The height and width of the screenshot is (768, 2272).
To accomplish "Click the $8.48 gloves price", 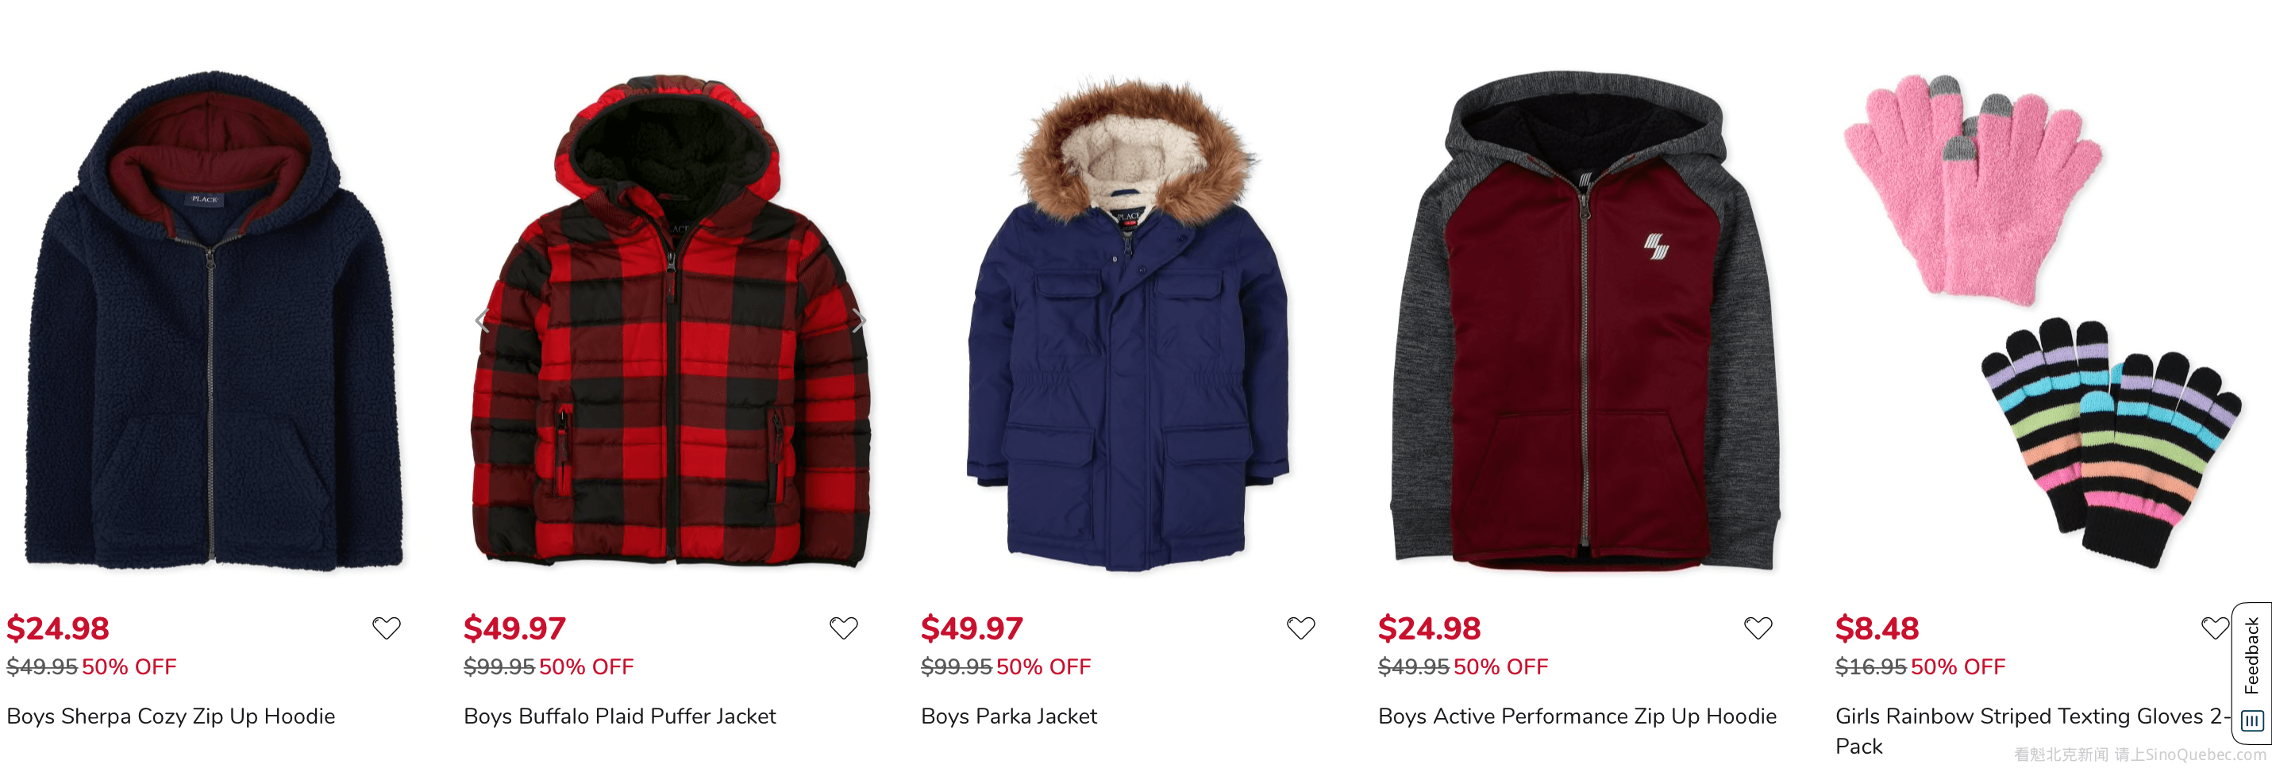I will 1876,628.
